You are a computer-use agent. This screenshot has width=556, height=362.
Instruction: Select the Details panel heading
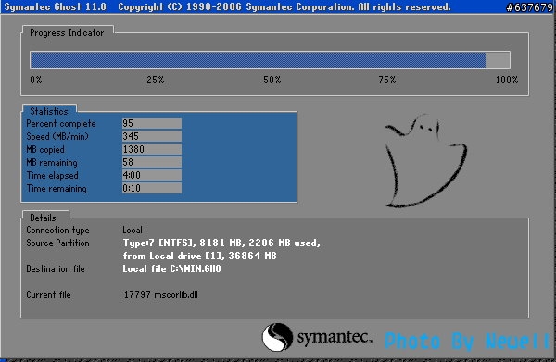(43, 218)
